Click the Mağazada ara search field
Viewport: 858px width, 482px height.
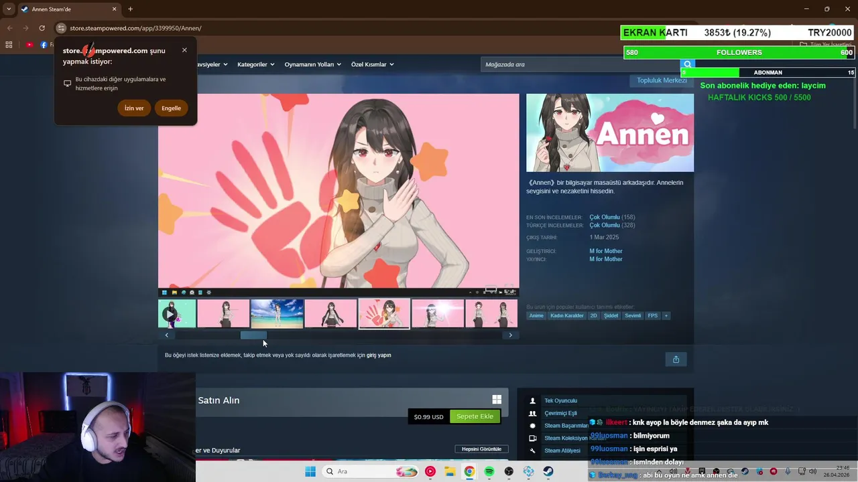click(x=580, y=64)
